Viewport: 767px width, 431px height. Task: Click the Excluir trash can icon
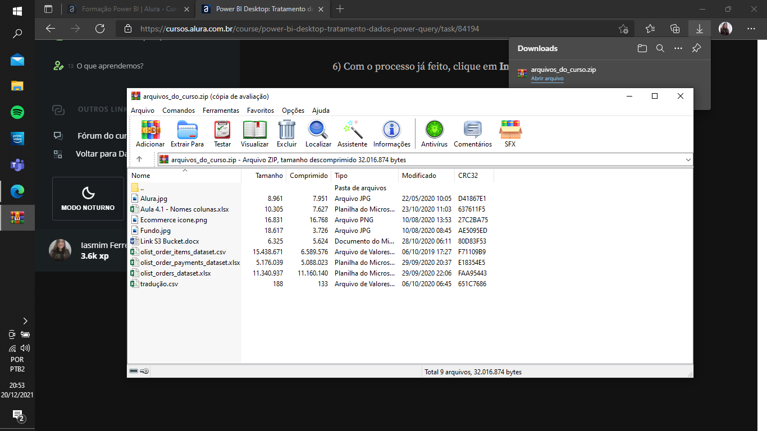(287, 134)
